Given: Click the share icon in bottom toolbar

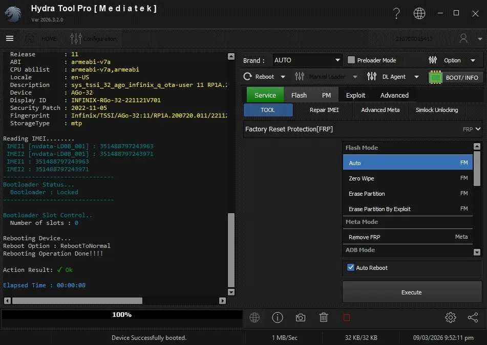Looking at the screenshot, I should [x=473, y=318].
